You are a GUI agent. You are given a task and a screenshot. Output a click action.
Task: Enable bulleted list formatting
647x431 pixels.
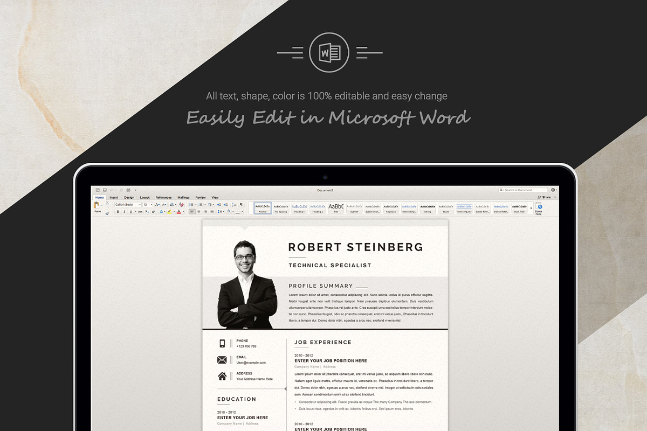click(x=191, y=204)
